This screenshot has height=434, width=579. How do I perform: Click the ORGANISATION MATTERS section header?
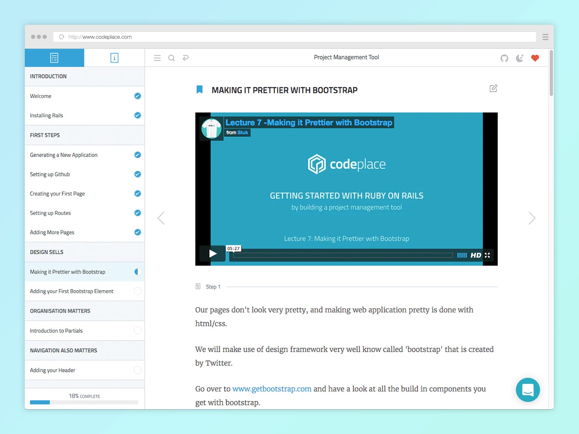pos(85,311)
